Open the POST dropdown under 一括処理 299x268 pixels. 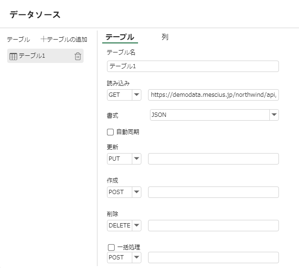pyautogui.click(x=136, y=258)
